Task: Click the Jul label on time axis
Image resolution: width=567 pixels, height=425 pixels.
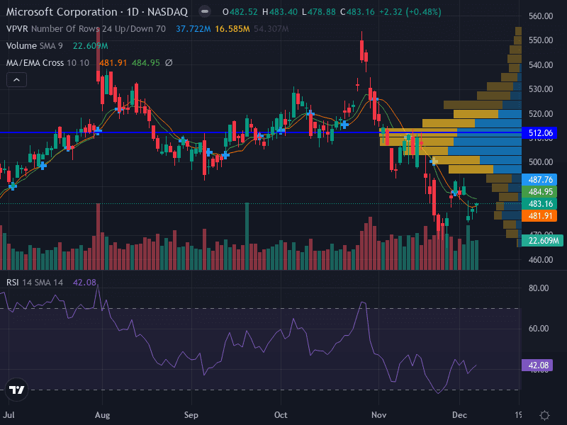Action: [9, 415]
